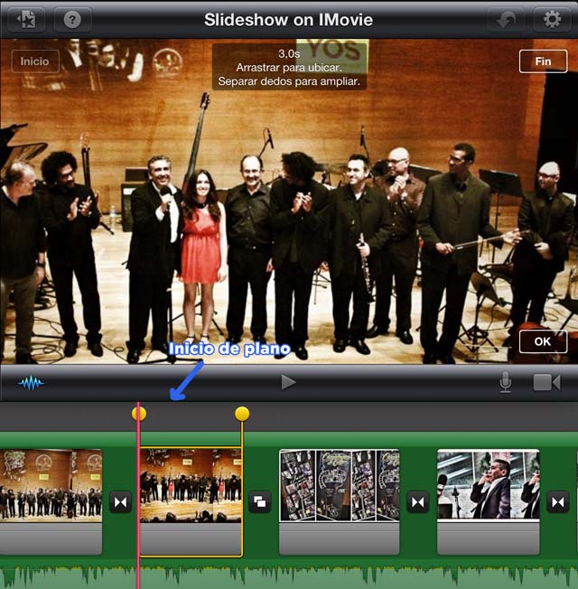Tap the transition icon after collage clip
Screen dimensions: 578x589
point(417,501)
